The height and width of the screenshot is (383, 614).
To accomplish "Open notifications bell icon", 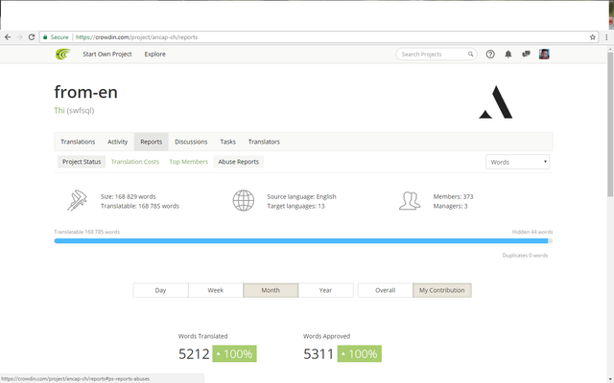I will 508,55.
